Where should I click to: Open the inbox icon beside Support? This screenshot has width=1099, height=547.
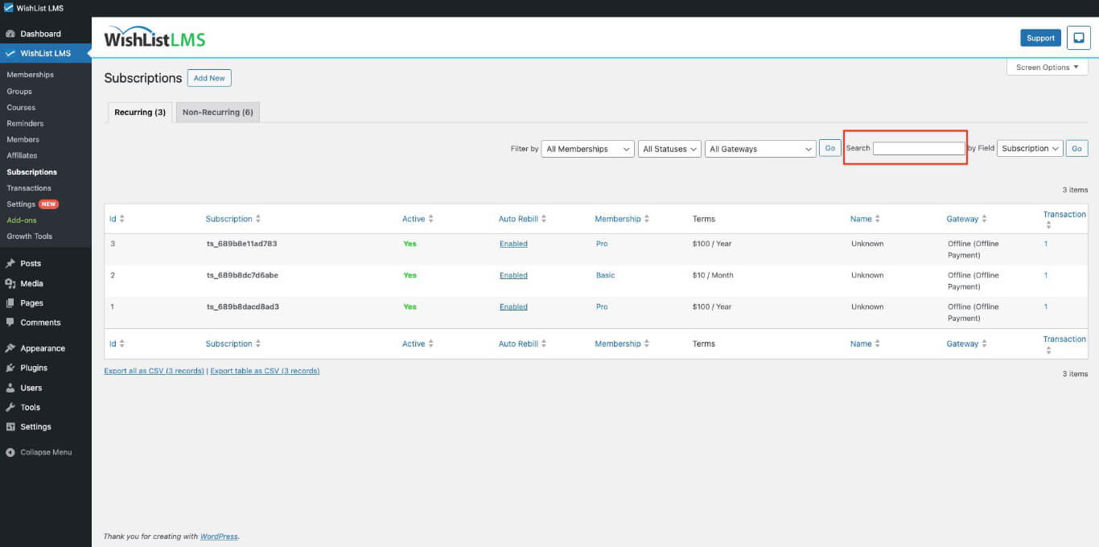[x=1078, y=38]
